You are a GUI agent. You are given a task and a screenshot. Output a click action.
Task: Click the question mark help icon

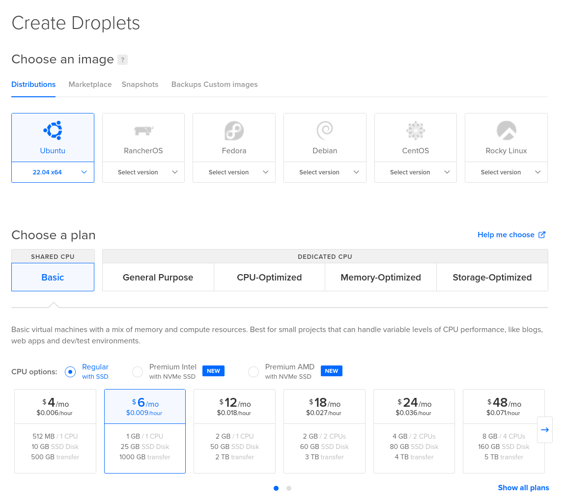coord(123,60)
